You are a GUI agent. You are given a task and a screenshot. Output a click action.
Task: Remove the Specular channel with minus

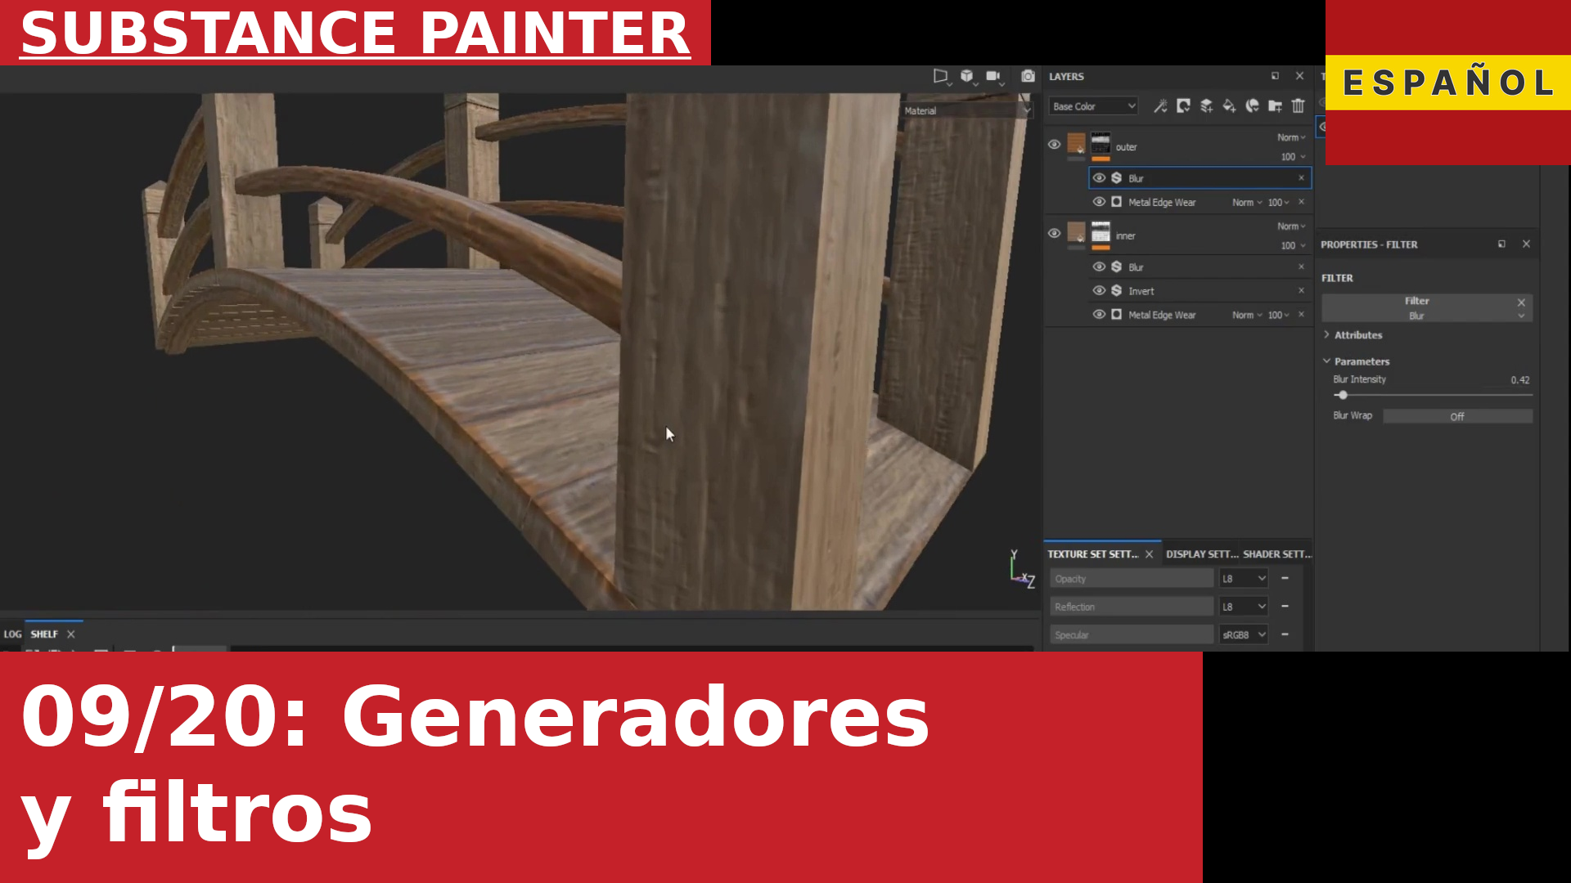pyautogui.click(x=1285, y=634)
